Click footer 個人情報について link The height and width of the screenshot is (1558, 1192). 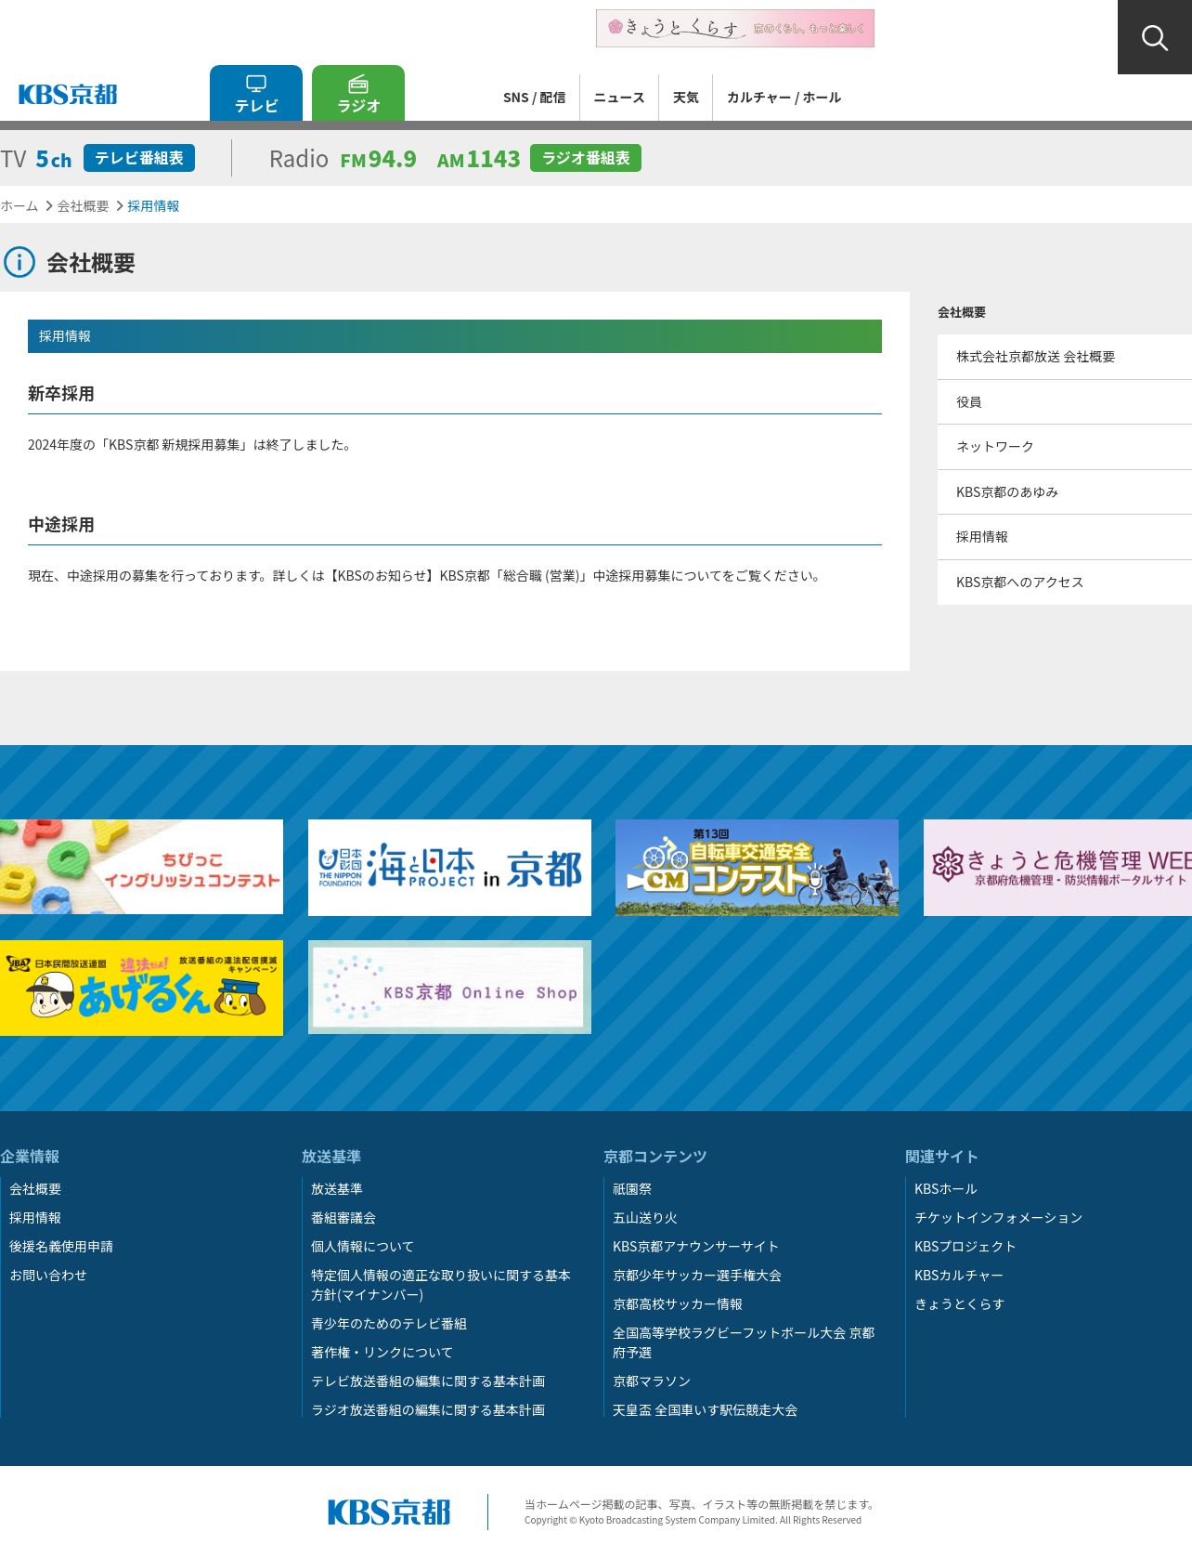362,1247
